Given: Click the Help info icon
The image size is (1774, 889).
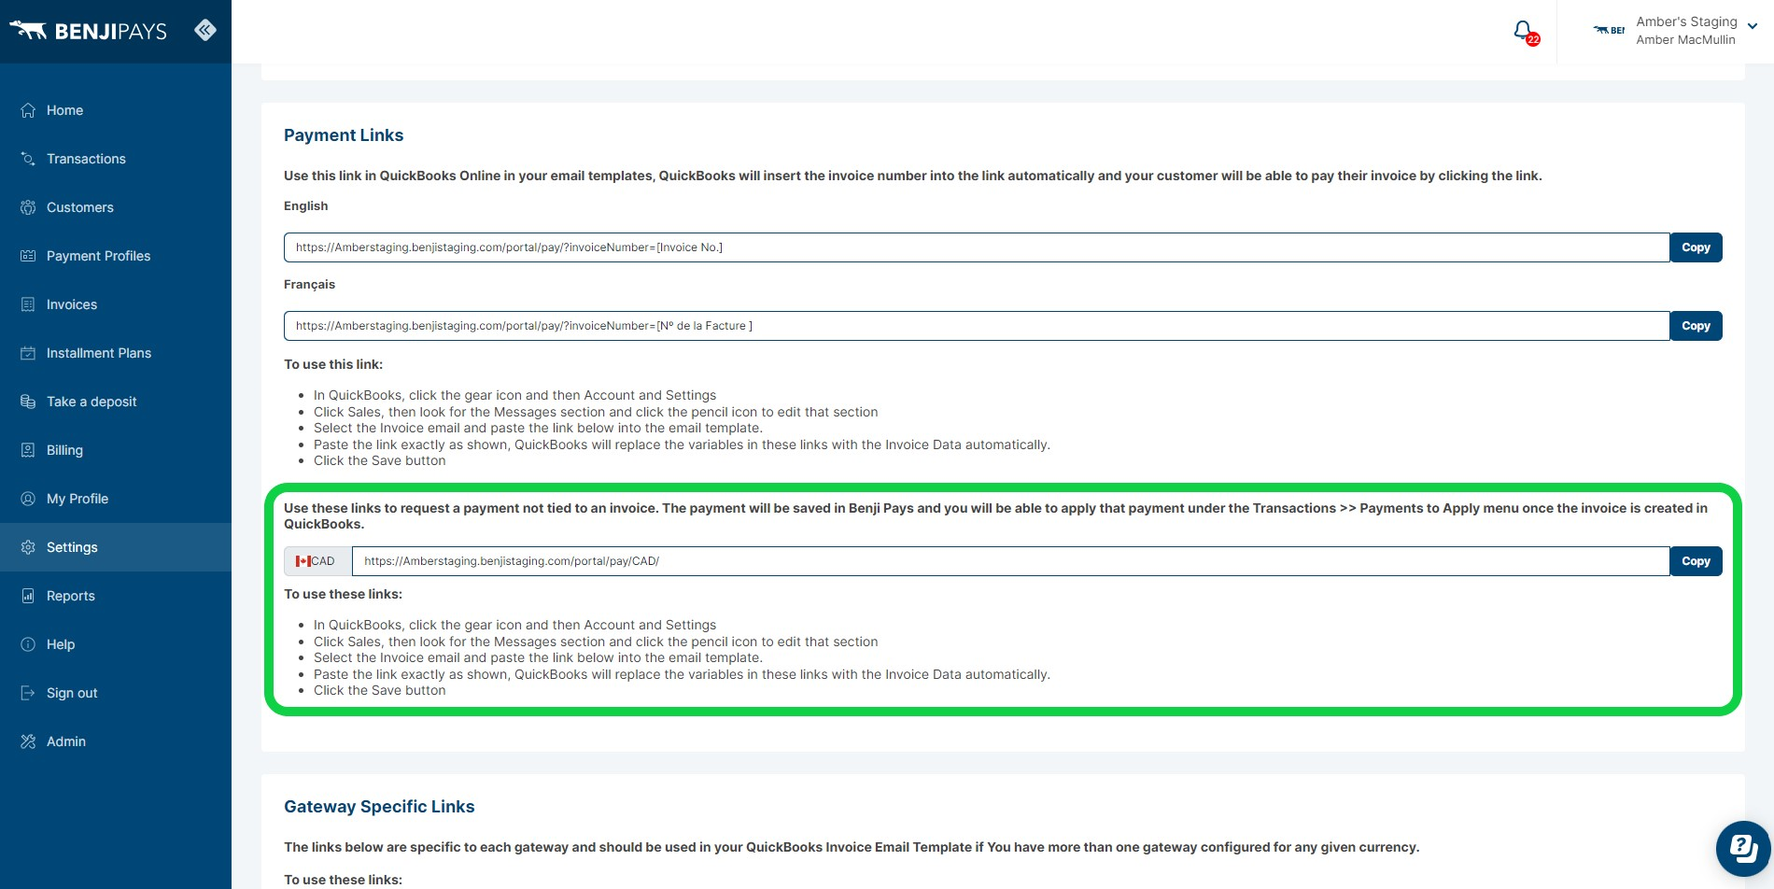Looking at the screenshot, I should click(x=28, y=644).
